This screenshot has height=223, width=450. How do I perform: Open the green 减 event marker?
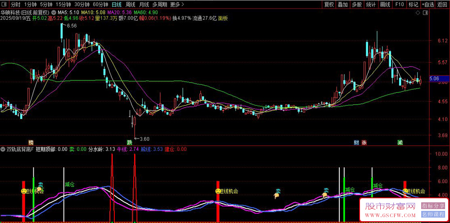(400, 142)
